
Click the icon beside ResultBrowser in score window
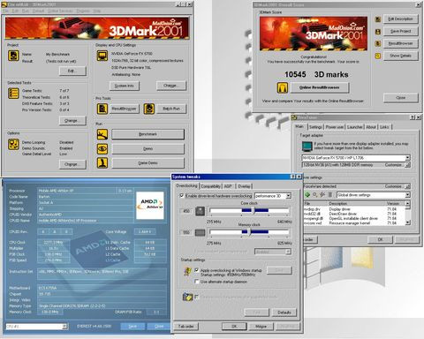pos(378,43)
